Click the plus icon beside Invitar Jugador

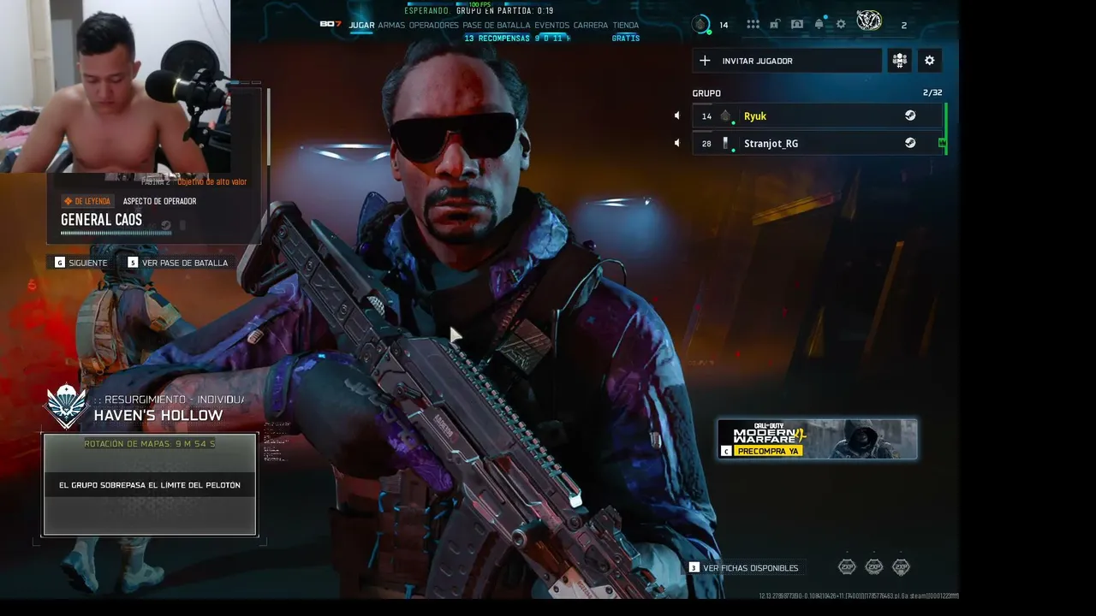click(x=705, y=61)
